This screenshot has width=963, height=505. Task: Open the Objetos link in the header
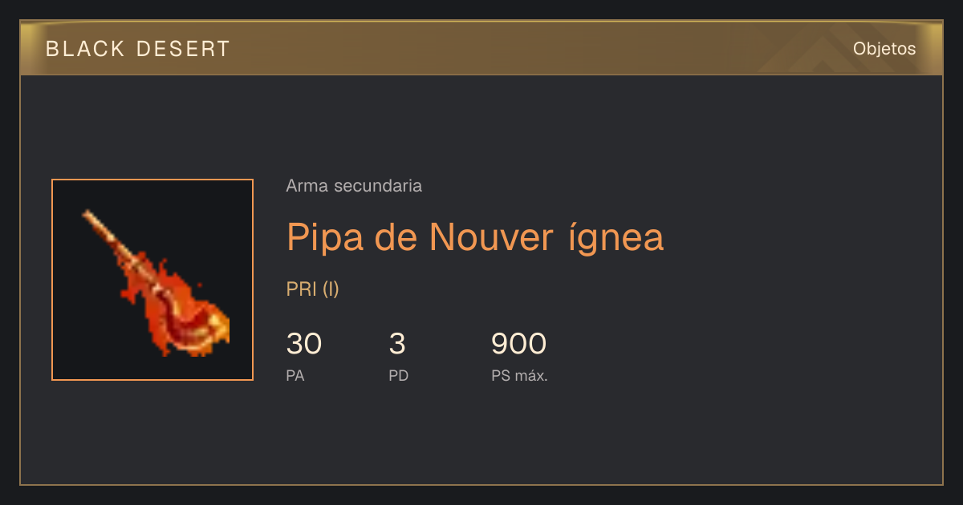point(884,49)
